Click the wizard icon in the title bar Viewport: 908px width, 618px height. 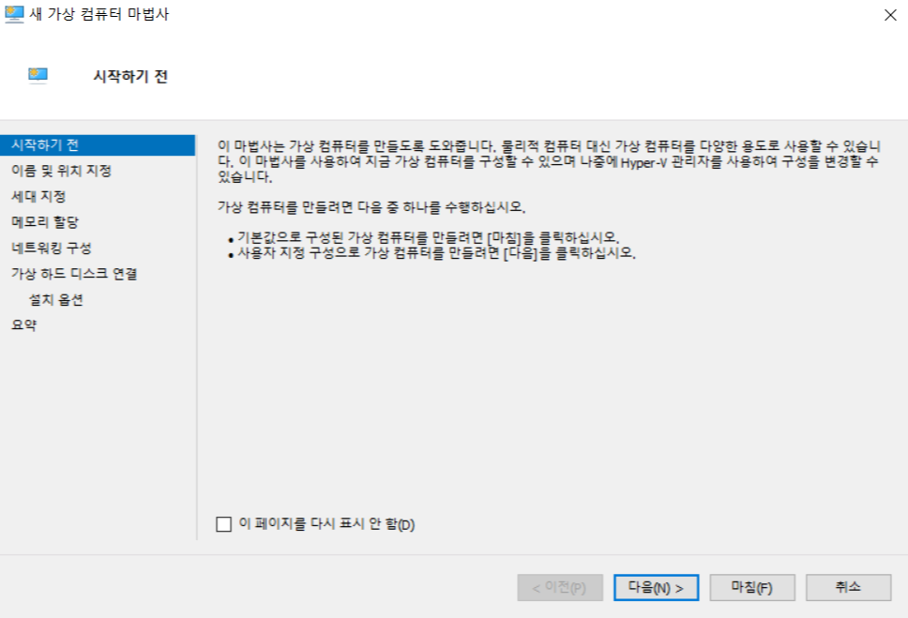coord(14,14)
